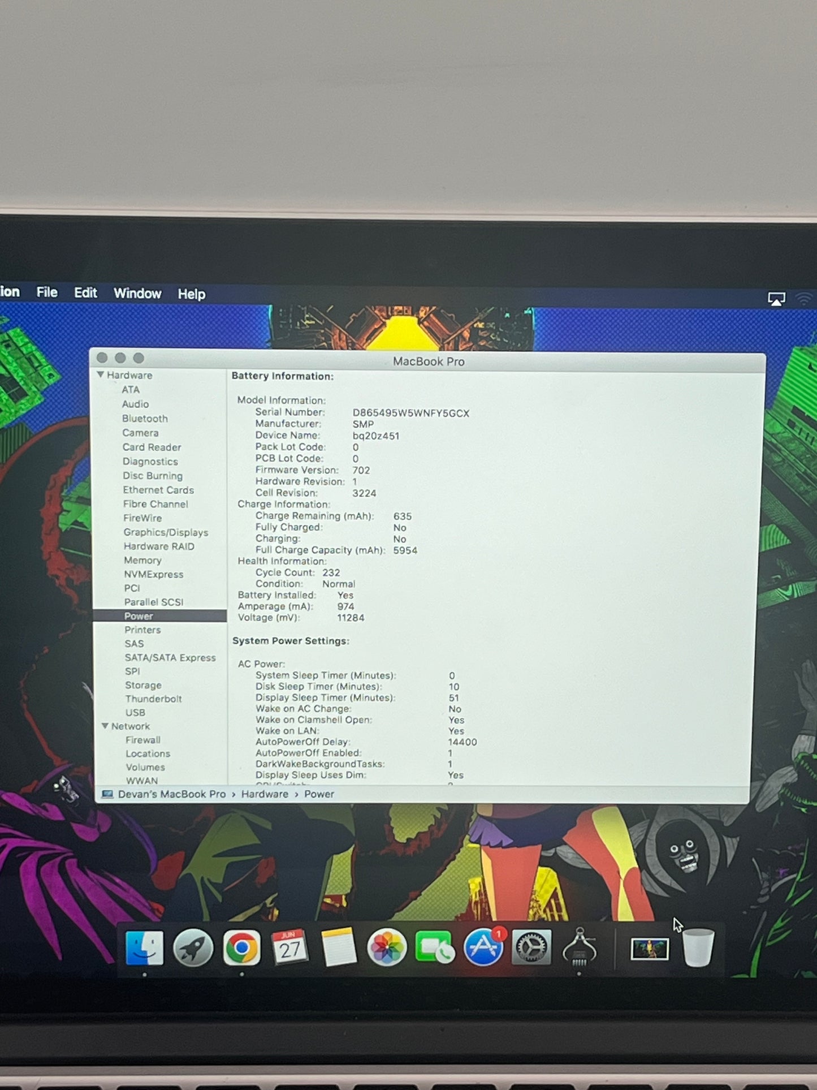Open the File menu
Viewport: 817px width, 1090px height.
[47, 292]
